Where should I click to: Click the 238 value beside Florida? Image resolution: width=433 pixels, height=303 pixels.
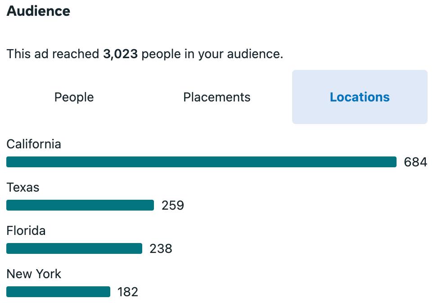pos(161,248)
